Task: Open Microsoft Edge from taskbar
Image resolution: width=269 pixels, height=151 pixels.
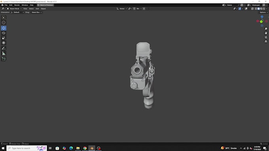Action: tap(71, 148)
